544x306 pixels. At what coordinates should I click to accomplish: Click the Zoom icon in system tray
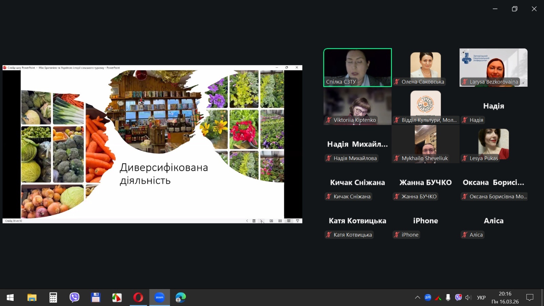tap(428, 297)
